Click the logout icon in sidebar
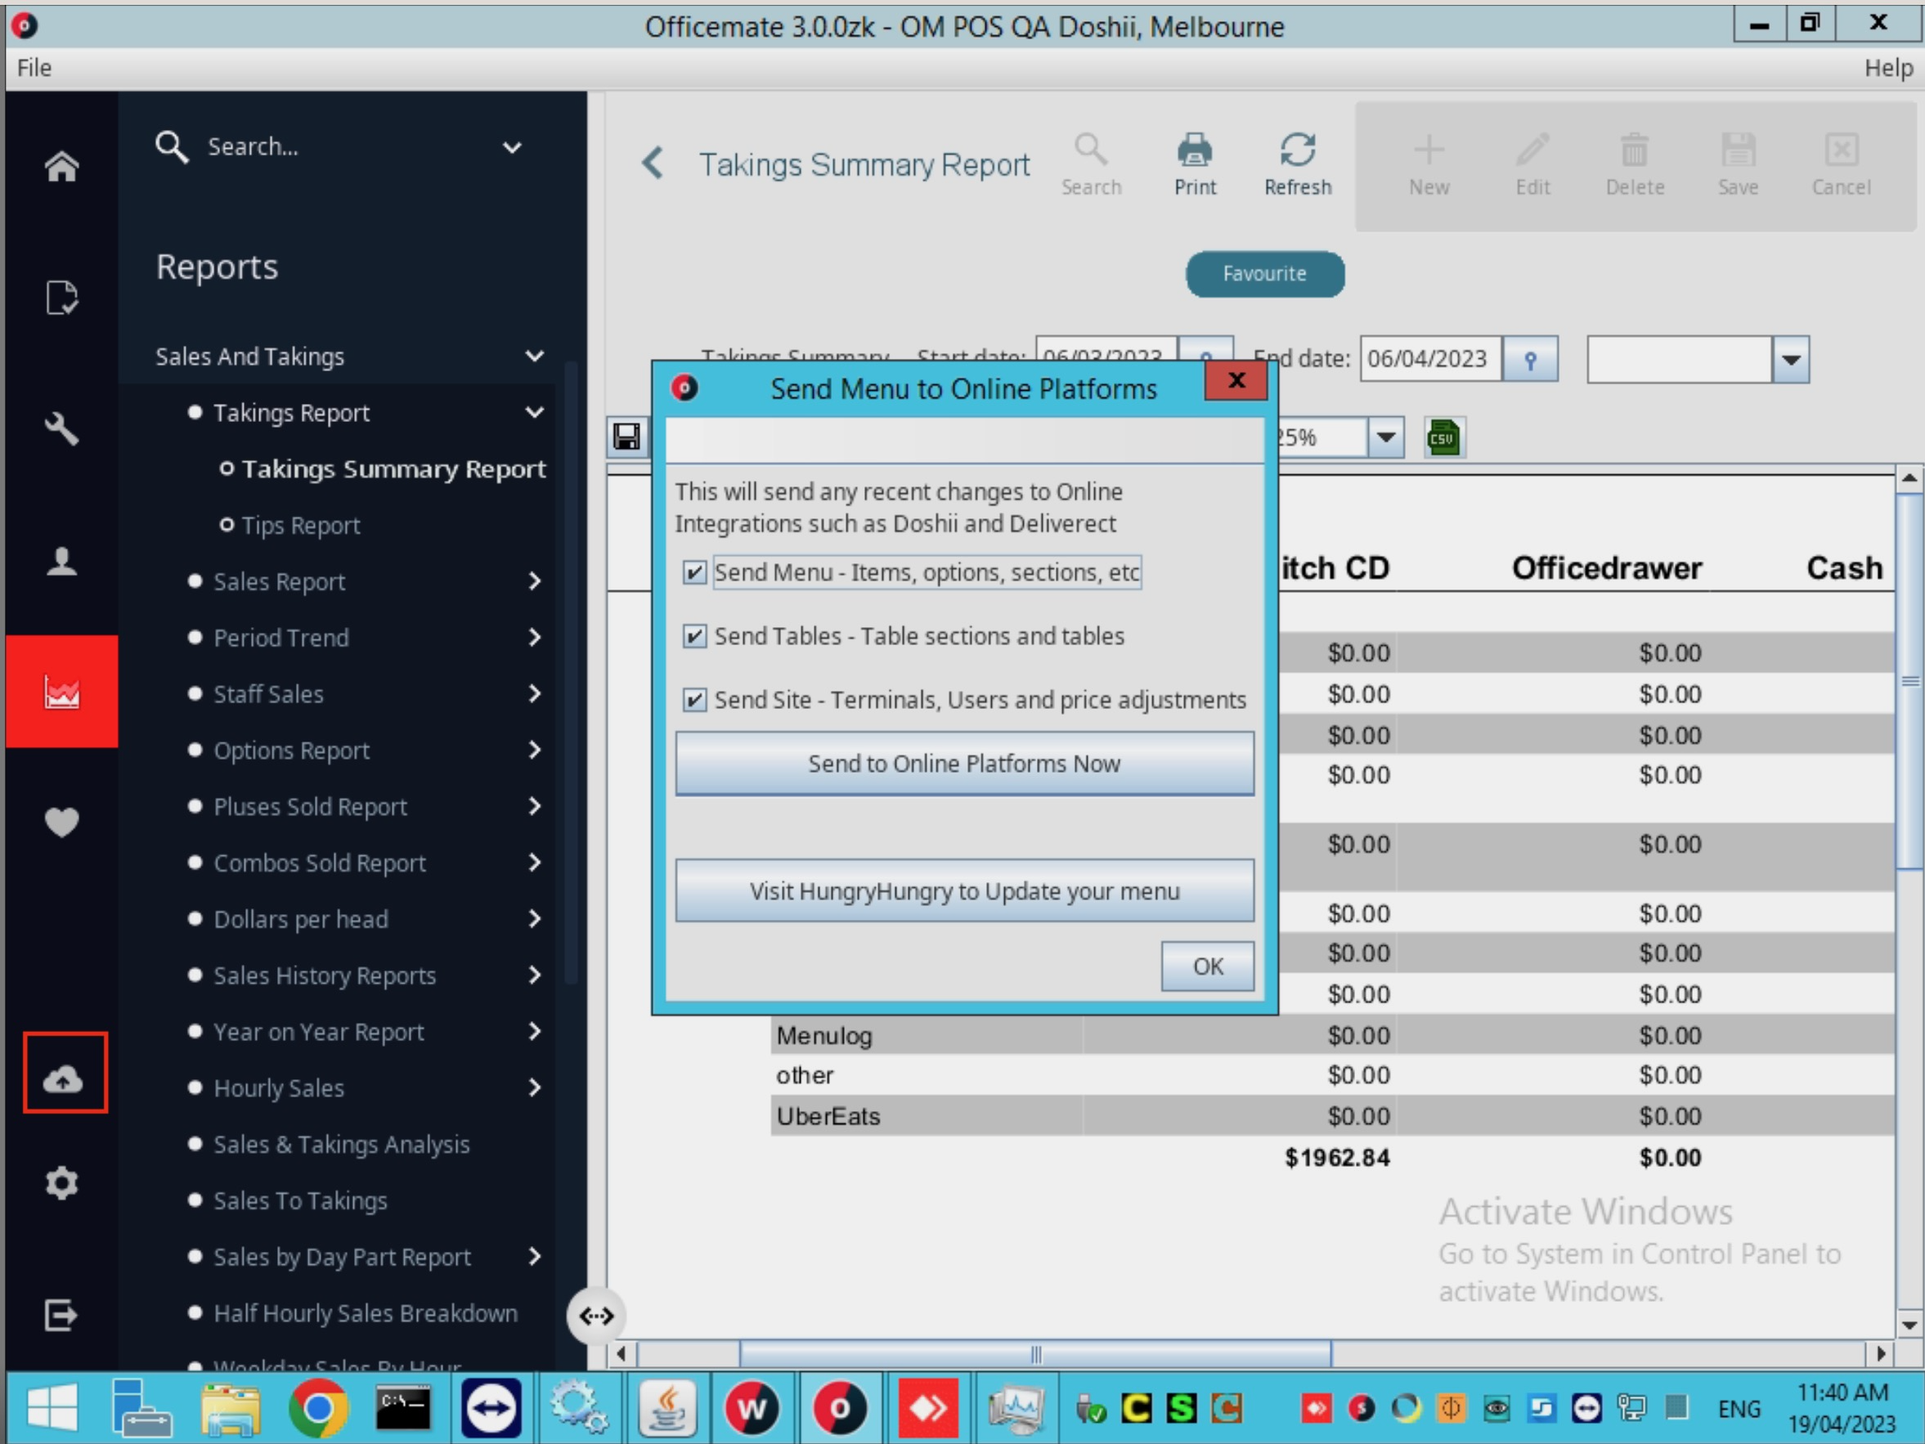1925x1444 pixels. click(62, 1314)
